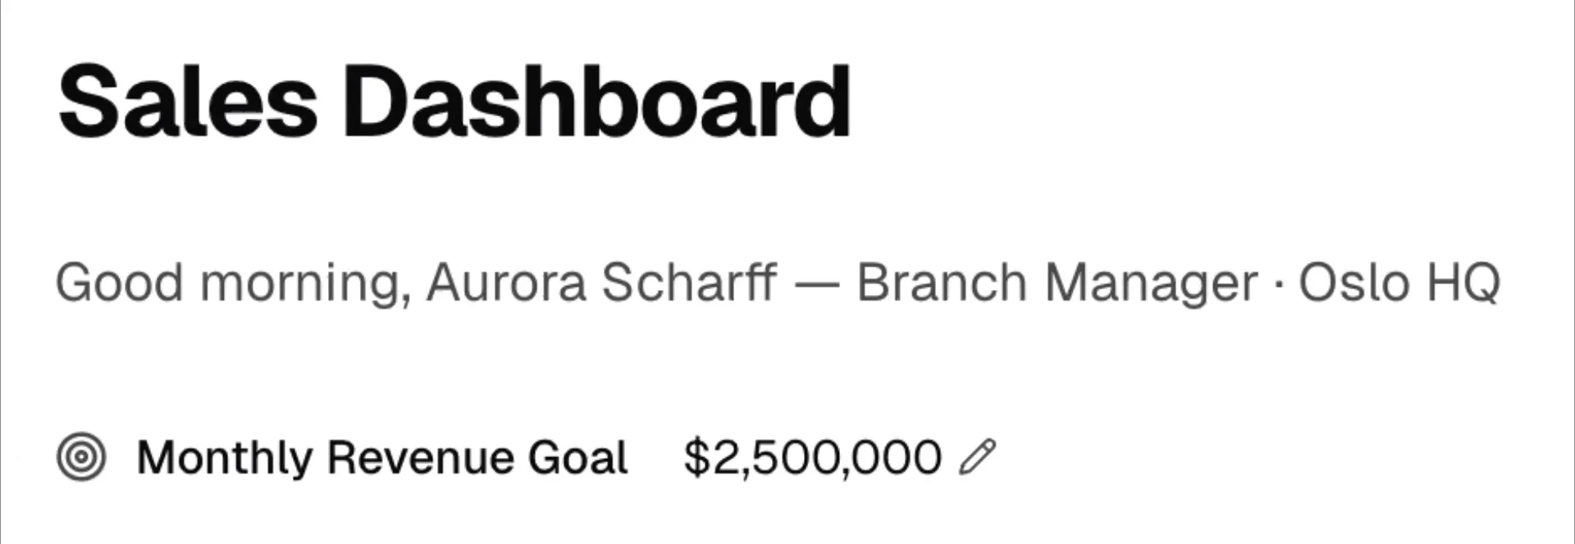The height and width of the screenshot is (544, 1575).
Task: Click the $2,500,000 goal value
Action: click(x=812, y=457)
